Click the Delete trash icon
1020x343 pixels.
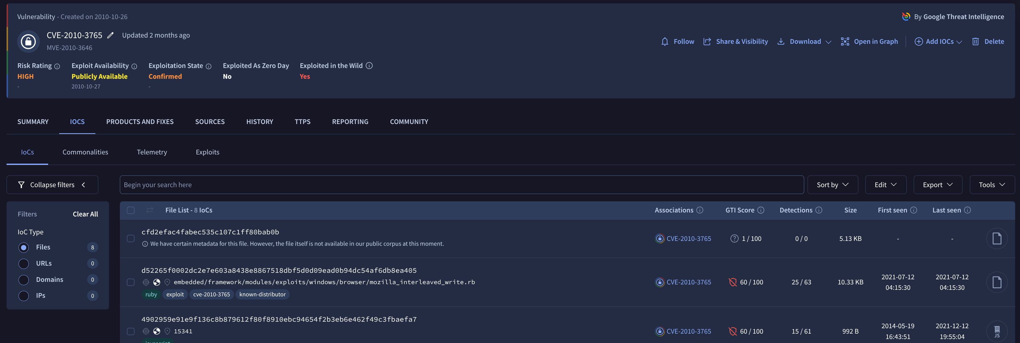tap(976, 42)
